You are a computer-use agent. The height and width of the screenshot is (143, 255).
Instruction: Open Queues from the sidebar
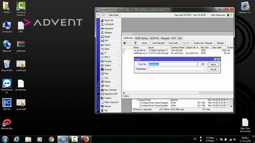click(x=108, y=70)
